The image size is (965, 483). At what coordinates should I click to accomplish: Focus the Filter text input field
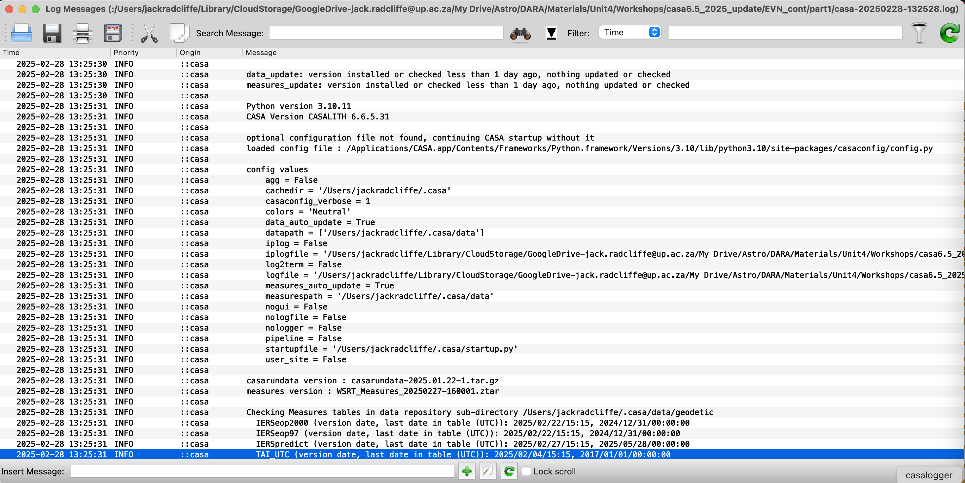point(785,33)
